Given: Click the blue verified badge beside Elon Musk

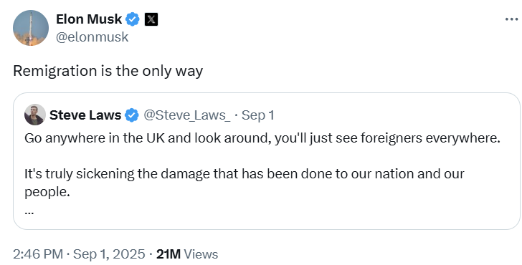Looking at the screenshot, I should click(x=133, y=19).
